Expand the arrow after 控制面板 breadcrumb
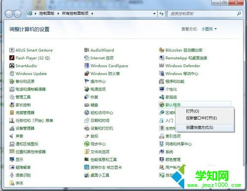The height and width of the screenshot is (191, 247). tap(58, 13)
